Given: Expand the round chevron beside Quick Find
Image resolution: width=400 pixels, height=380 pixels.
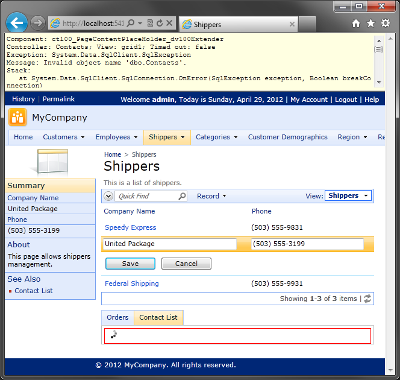Looking at the screenshot, I should pyautogui.click(x=108, y=196).
